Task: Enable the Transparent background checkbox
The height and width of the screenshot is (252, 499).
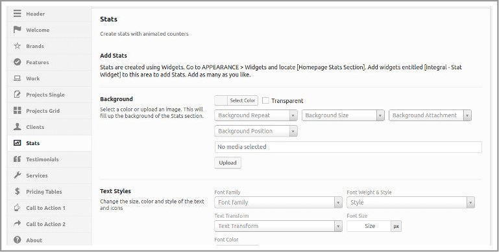Action: coord(265,101)
